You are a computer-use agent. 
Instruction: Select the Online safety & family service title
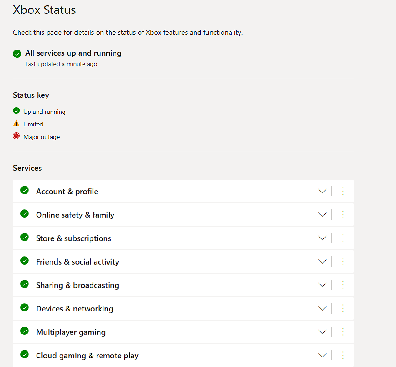click(x=75, y=215)
